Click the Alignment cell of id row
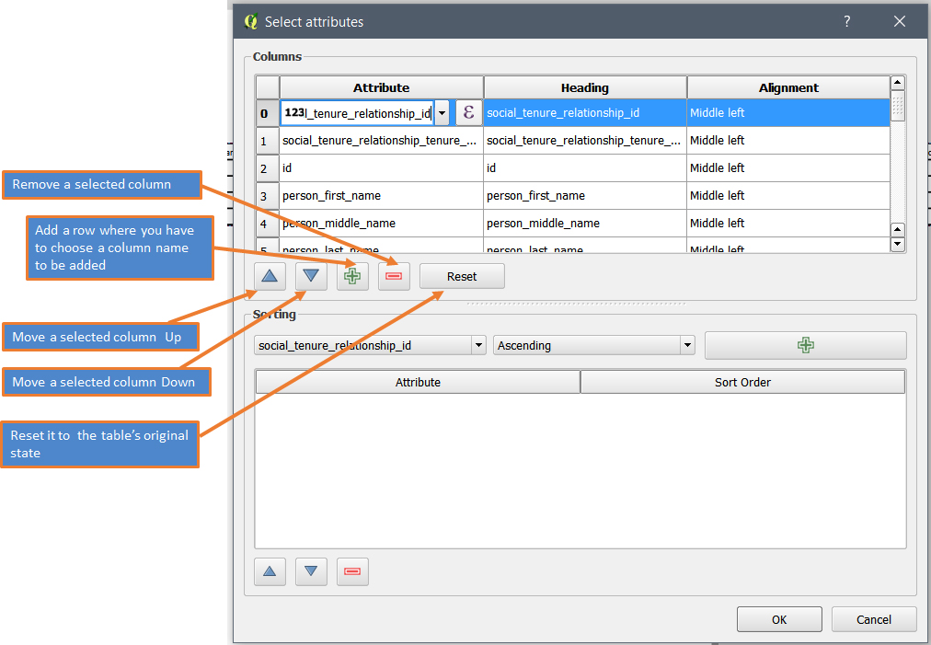 [x=787, y=168]
